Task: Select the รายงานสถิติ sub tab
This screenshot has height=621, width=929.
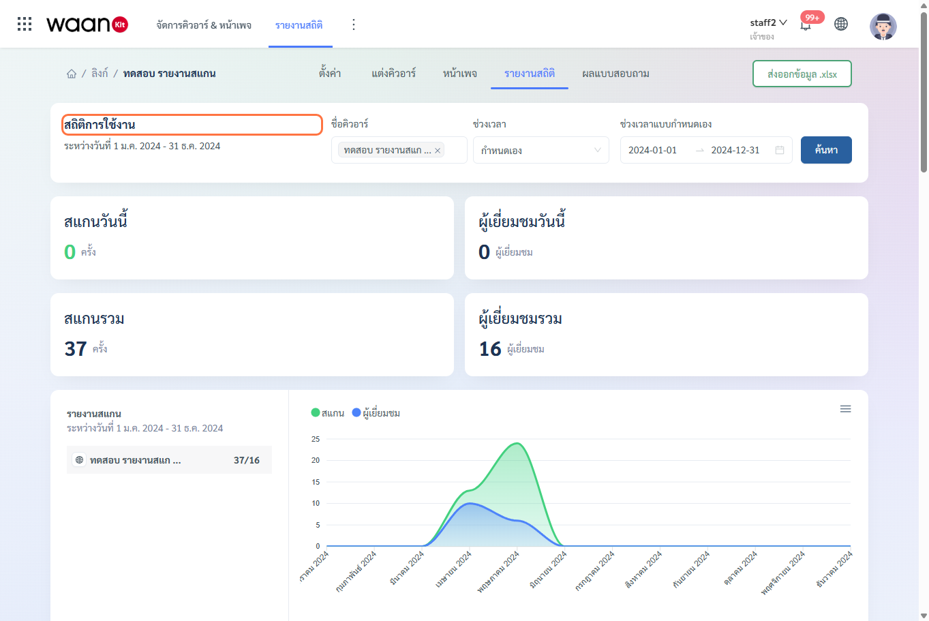Action: [x=530, y=74]
